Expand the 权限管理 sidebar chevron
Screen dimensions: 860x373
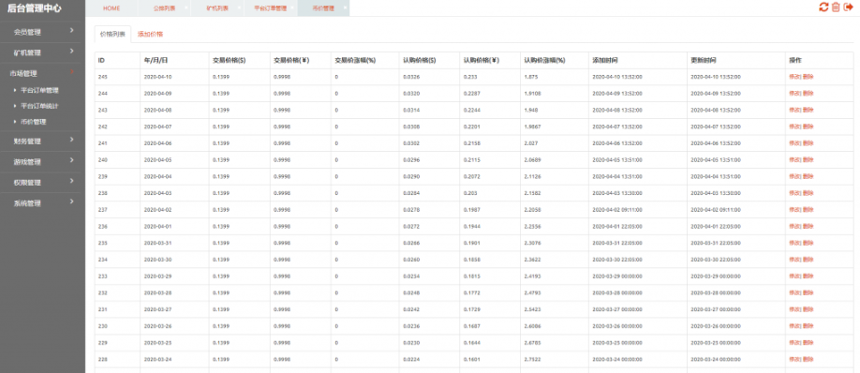coord(72,181)
